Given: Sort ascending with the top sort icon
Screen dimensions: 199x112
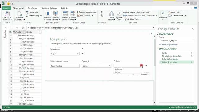Looking at the screenshot, I should pyautogui.click(x=102, y=12).
